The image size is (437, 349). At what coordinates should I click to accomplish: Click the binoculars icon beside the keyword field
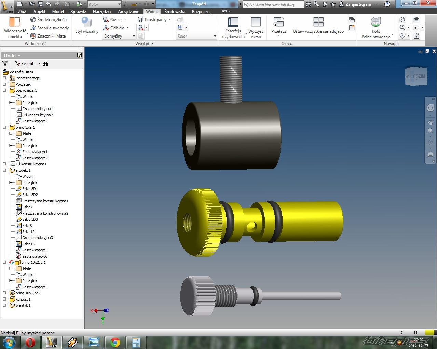309,4
